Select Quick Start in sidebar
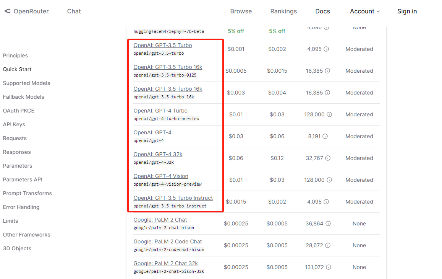 (x=17, y=70)
